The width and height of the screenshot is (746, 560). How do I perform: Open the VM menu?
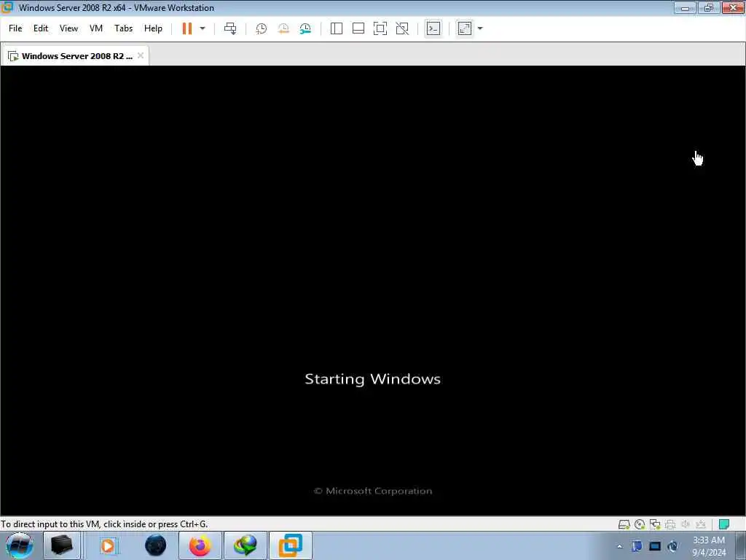96,28
